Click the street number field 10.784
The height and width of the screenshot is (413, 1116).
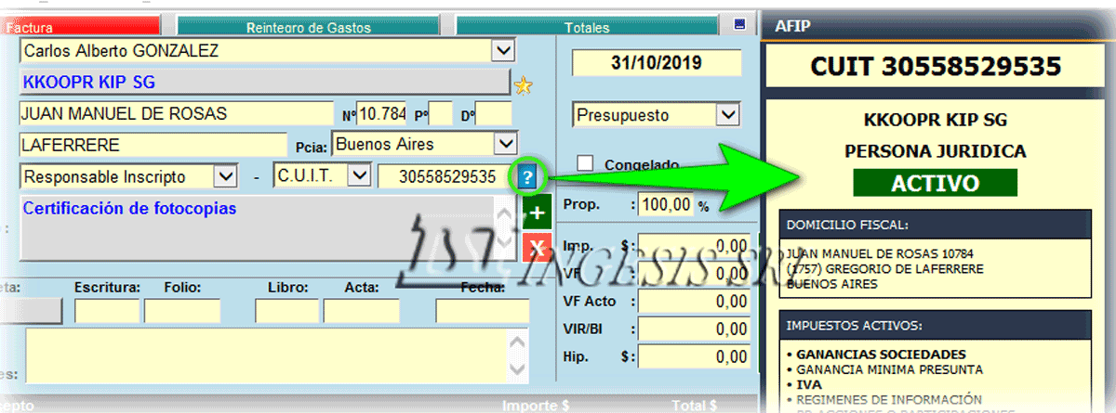tap(382, 113)
